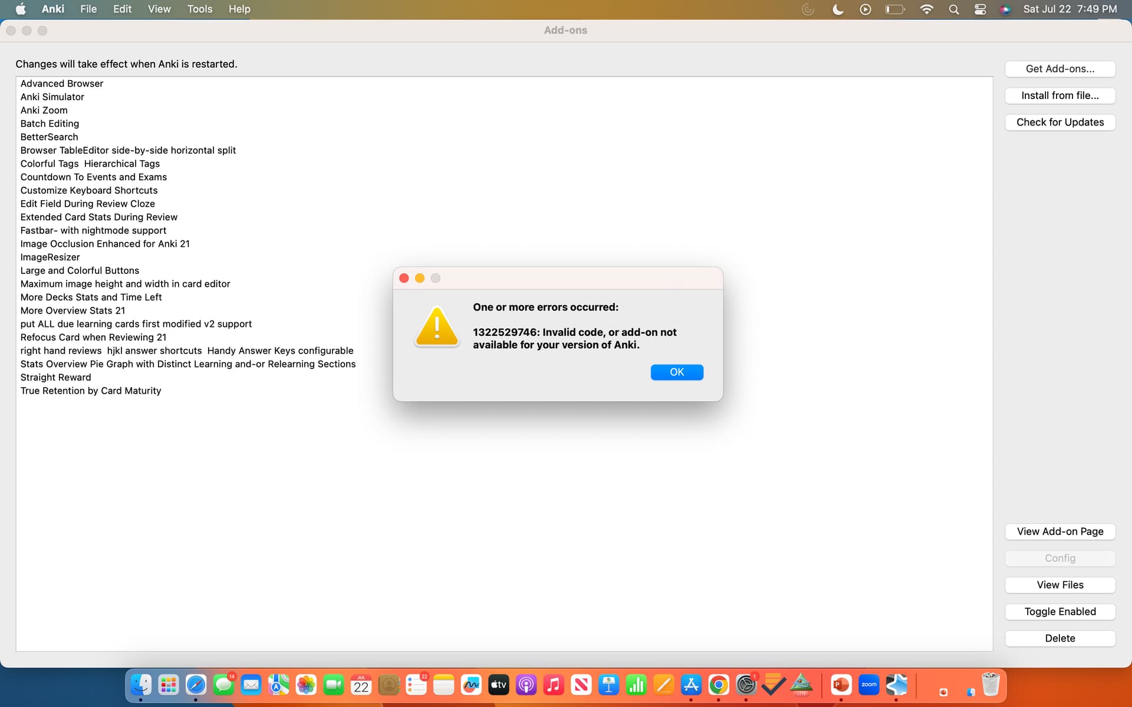Open the Tools menu
1132x707 pixels.
tap(199, 9)
